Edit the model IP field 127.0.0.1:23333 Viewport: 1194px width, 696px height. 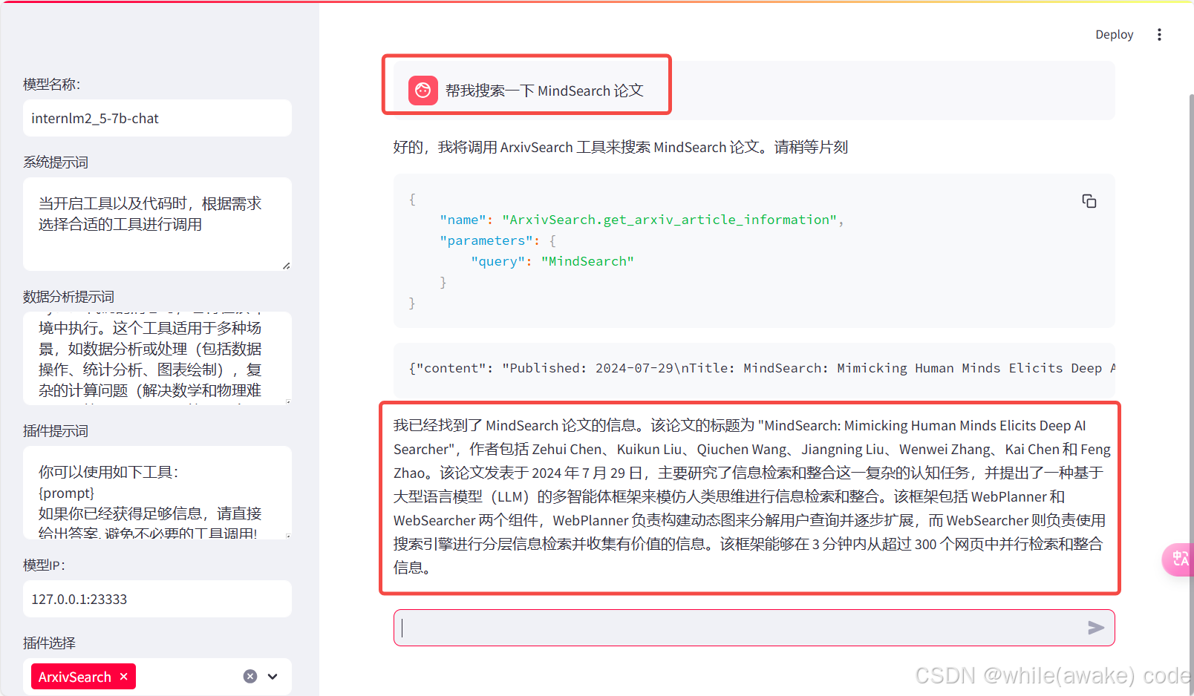click(x=157, y=599)
